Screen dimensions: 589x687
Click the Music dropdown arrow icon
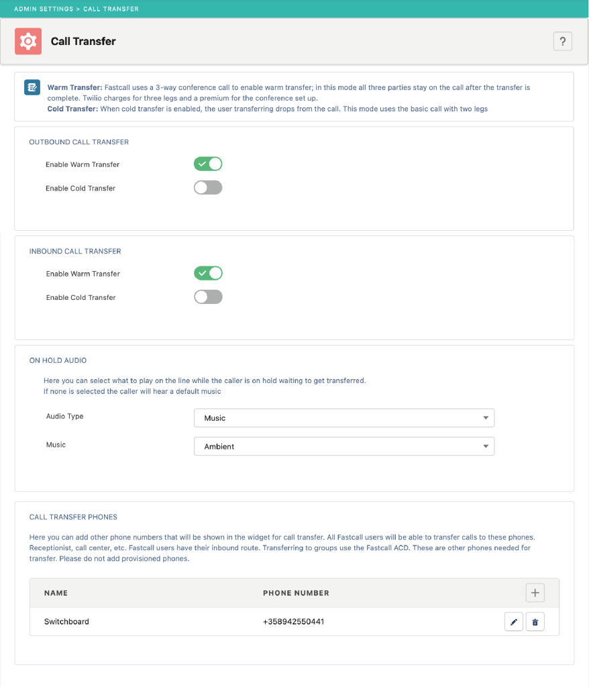point(486,446)
